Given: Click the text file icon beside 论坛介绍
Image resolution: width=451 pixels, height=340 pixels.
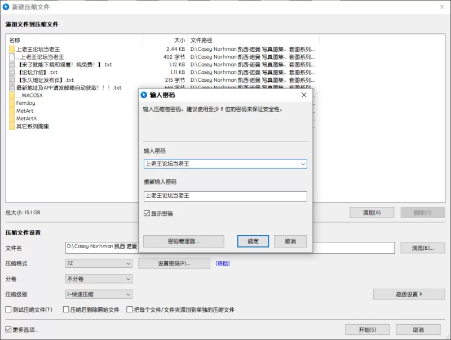Looking at the screenshot, I should click(x=12, y=72).
